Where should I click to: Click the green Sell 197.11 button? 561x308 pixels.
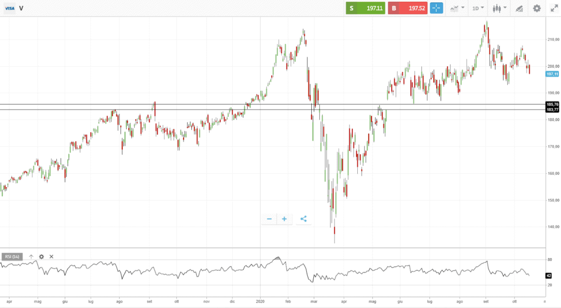coord(365,8)
